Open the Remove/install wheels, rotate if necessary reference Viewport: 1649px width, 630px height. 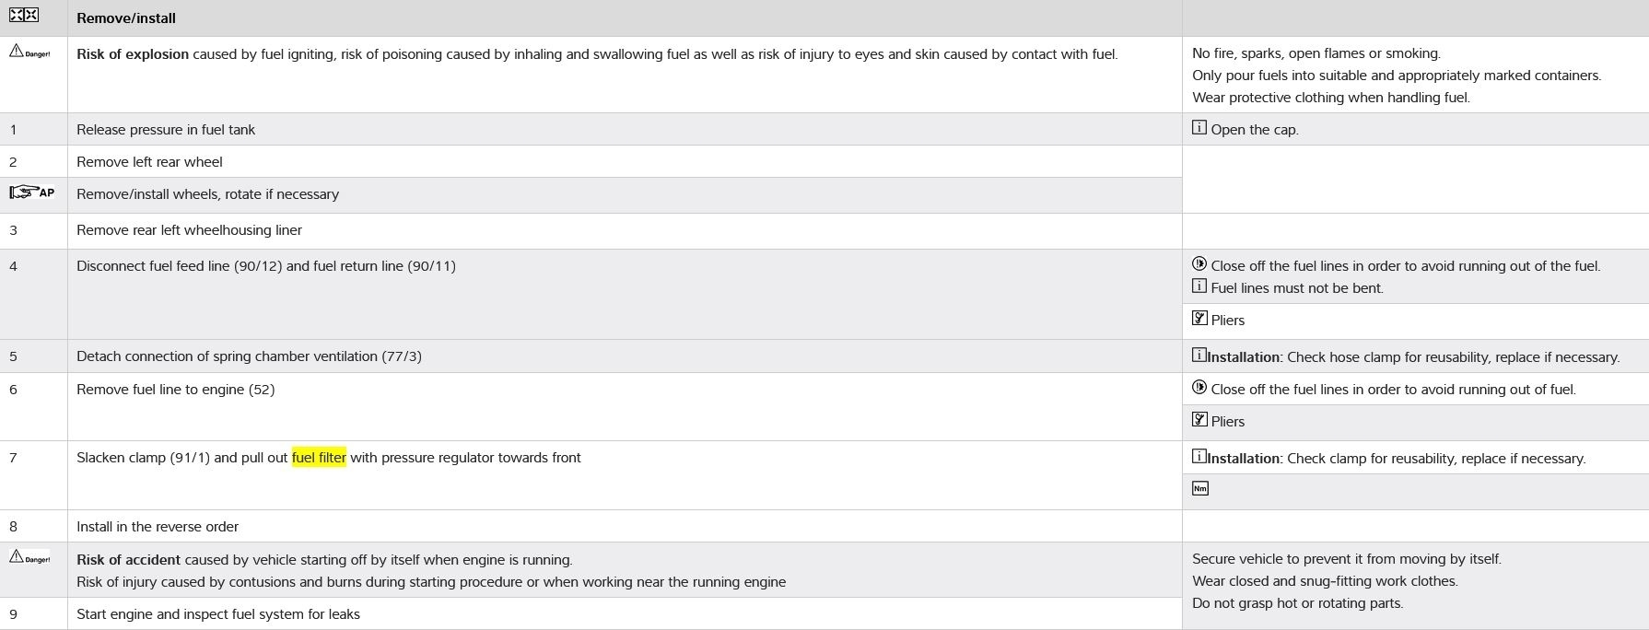pos(207,194)
